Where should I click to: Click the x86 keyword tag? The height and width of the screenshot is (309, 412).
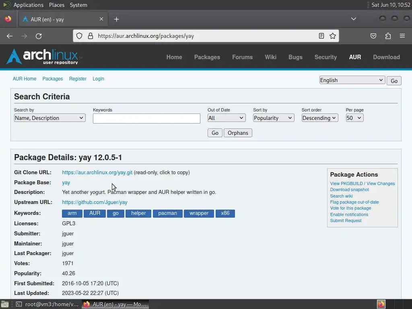pos(225,213)
